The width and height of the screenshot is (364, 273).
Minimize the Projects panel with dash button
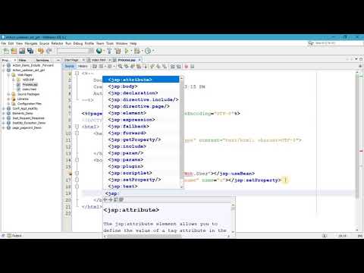coord(58,60)
